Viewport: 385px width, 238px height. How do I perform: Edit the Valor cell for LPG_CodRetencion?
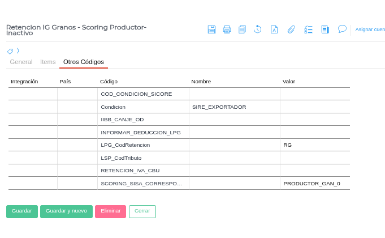314,145
